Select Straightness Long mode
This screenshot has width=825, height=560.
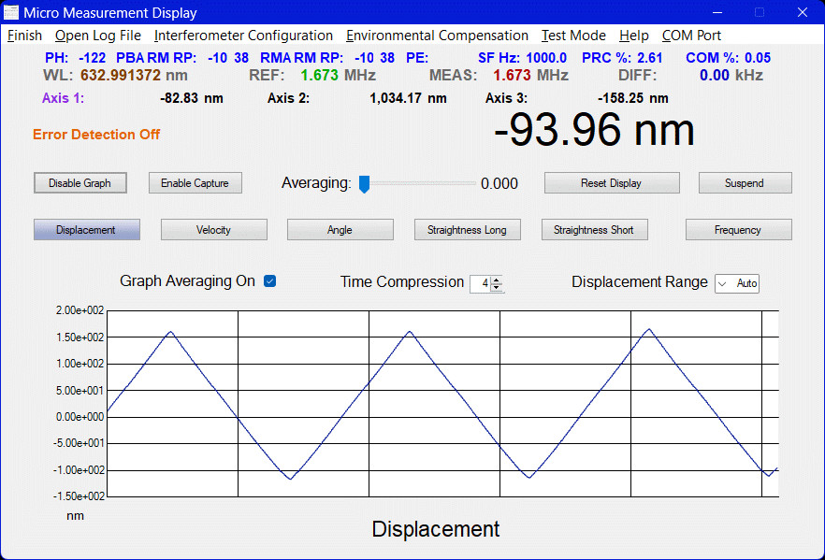(x=468, y=230)
